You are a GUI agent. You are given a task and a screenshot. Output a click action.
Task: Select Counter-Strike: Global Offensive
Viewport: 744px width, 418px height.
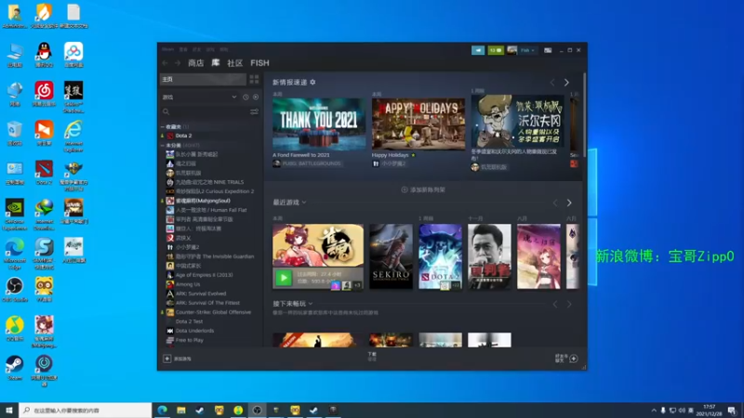click(212, 312)
